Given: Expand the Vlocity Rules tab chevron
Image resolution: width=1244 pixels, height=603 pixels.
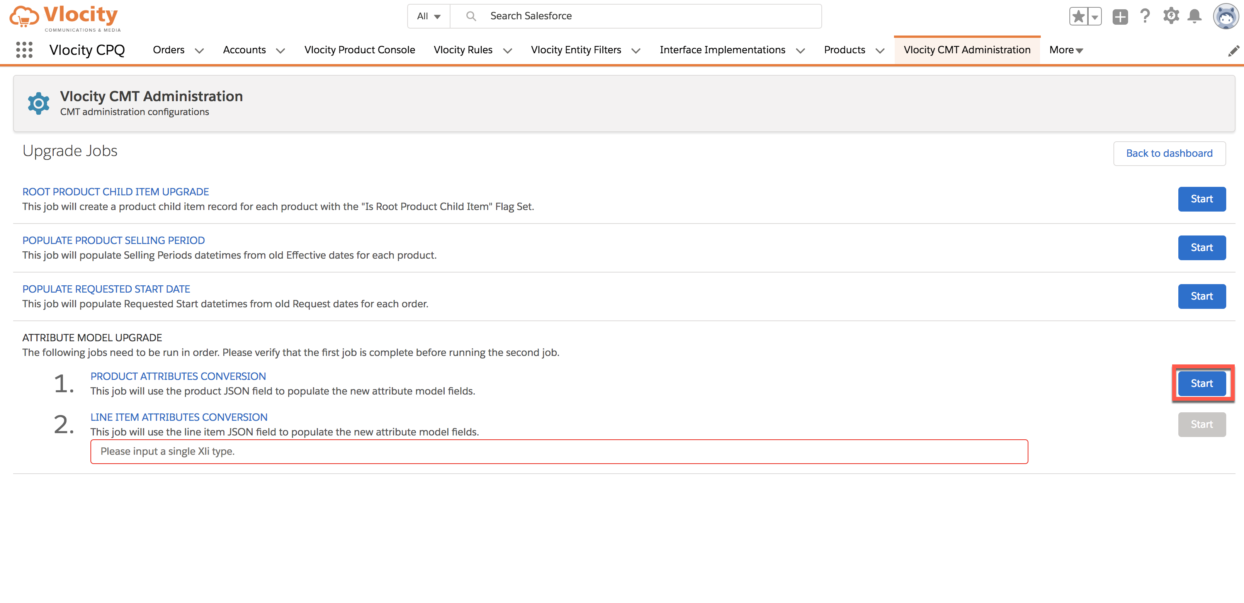Looking at the screenshot, I should 507,51.
